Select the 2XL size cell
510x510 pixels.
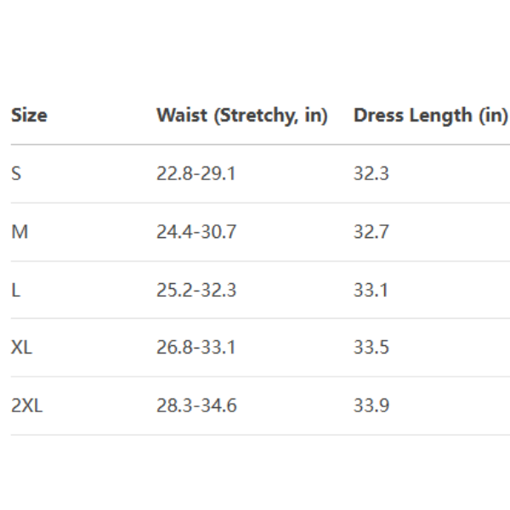click(27, 405)
